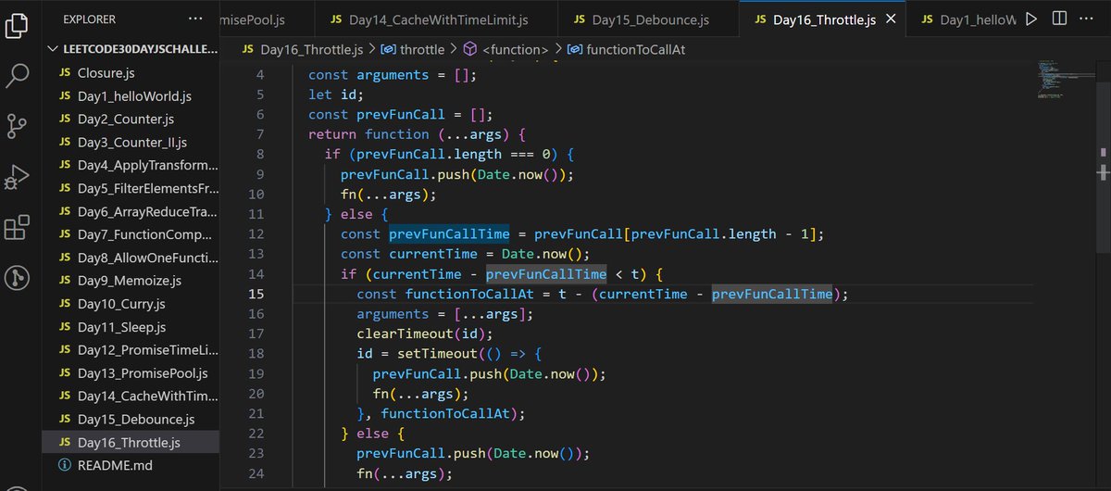Screen dimensions: 1111x491
Task: Switch to Day14_CacheWithTimeLimit.js tab
Action: (435, 19)
